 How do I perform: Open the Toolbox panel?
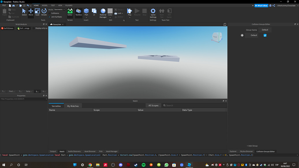click(x=79, y=12)
